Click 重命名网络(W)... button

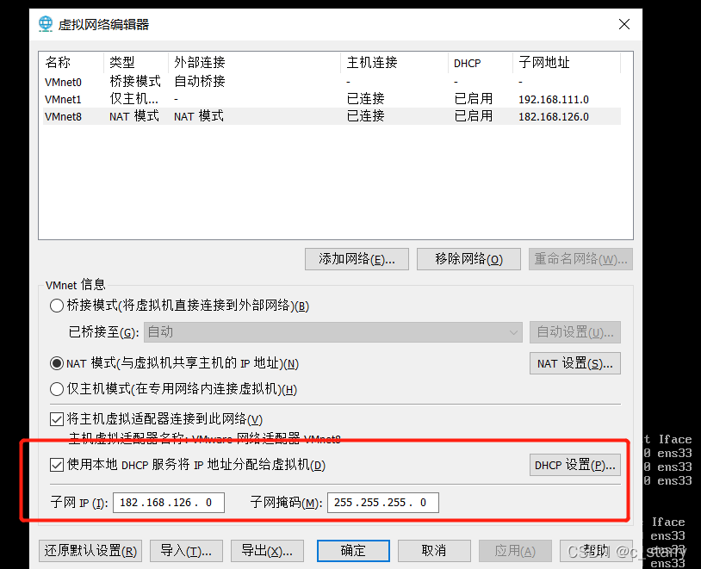click(x=580, y=259)
